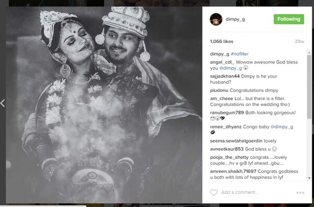Click the @dimpy_g mention in the renee_dhyanz comment
The height and width of the screenshot is (207, 314).
282,127
